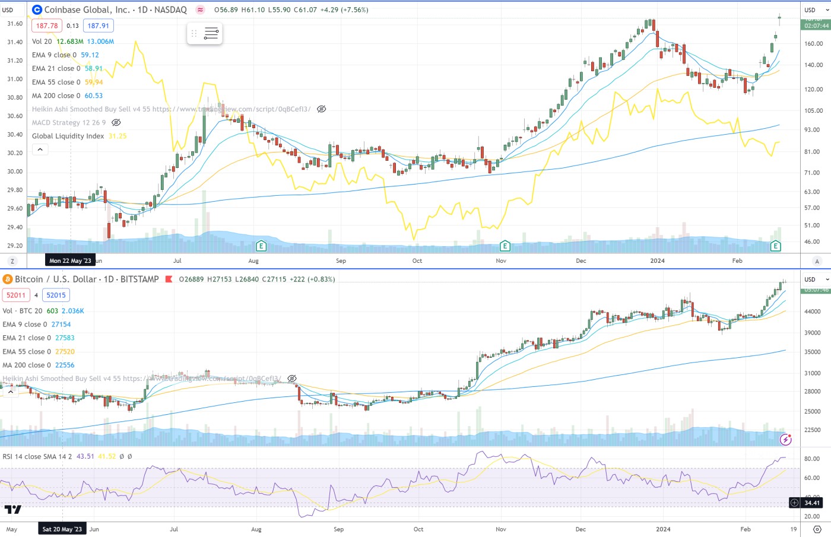Collapse the Bitcoin chart indicator legend
This screenshot has width=831, height=537.
pyautogui.click(x=10, y=392)
